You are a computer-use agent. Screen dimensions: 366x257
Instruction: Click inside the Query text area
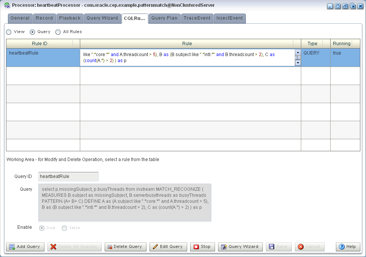click(x=125, y=202)
